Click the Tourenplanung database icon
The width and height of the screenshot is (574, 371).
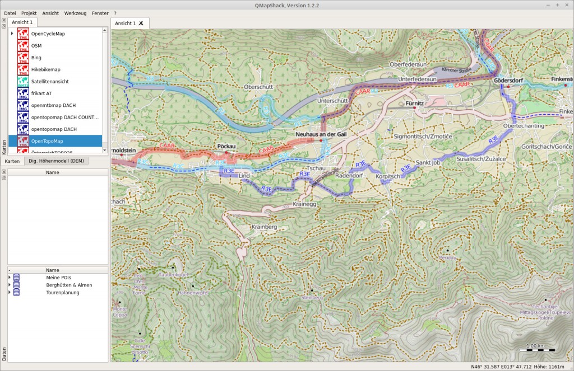pyautogui.click(x=16, y=293)
